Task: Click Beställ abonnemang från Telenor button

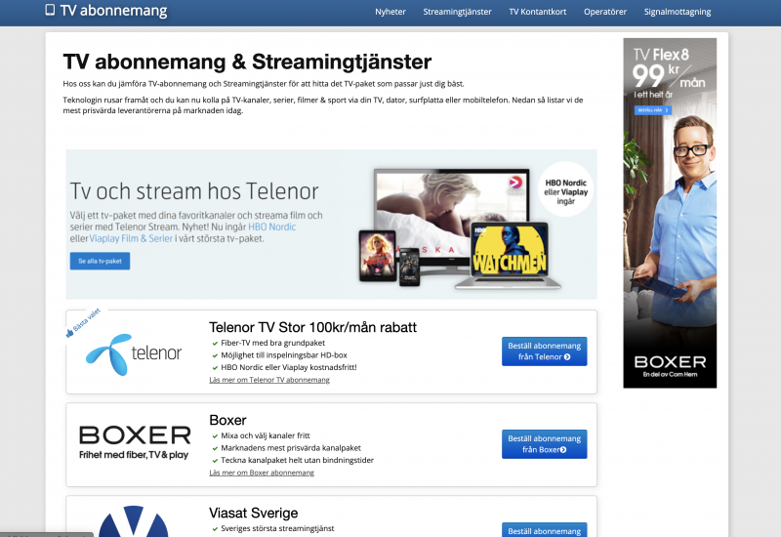Action: point(544,351)
